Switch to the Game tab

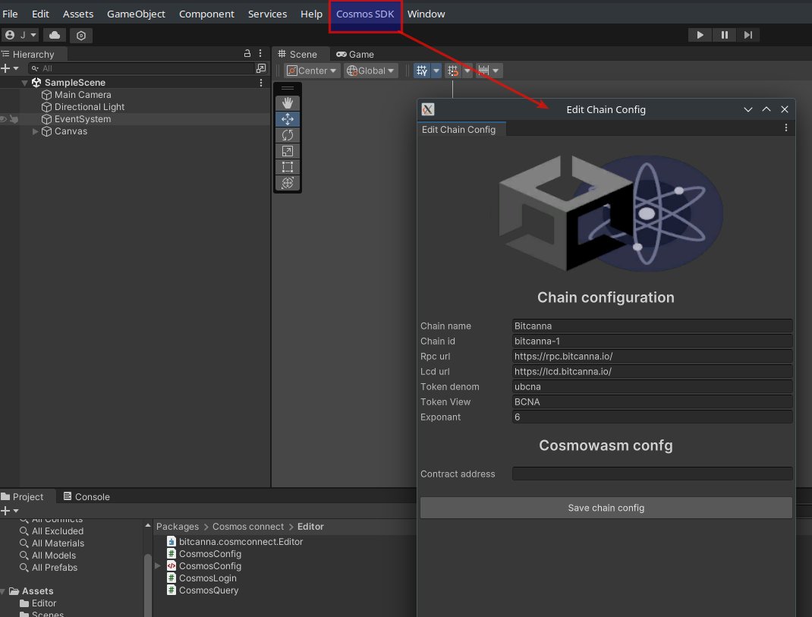[x=354, y=54]
